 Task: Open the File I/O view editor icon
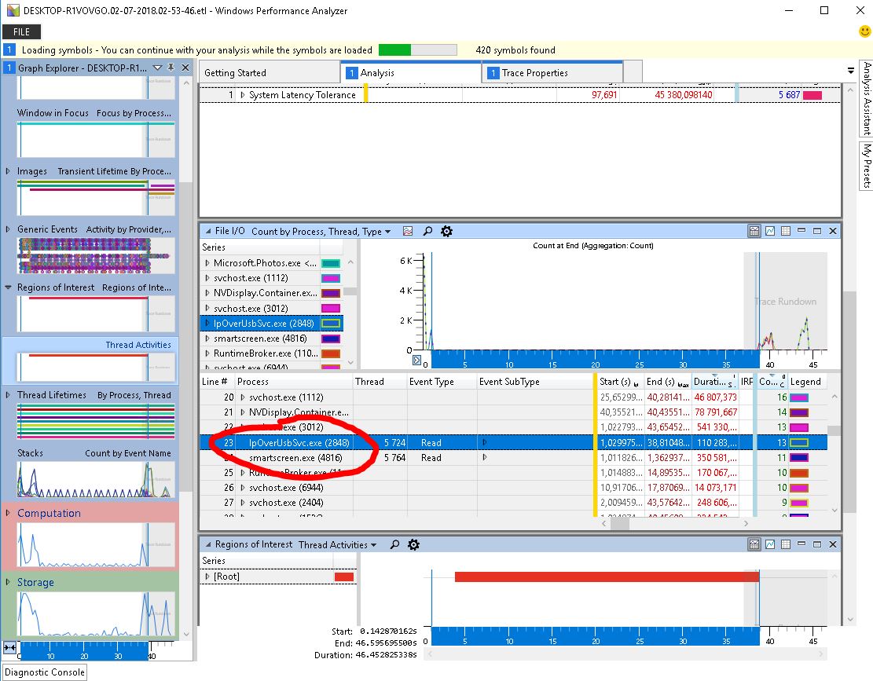[x=408, y=231]
